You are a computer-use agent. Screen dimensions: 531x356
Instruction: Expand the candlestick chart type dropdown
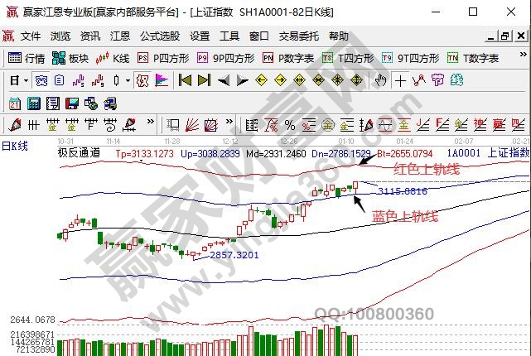click(127, 80)
